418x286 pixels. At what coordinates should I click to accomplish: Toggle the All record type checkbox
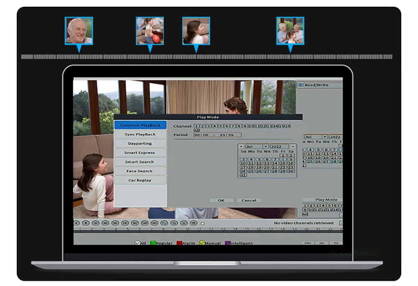pos(137,243)
